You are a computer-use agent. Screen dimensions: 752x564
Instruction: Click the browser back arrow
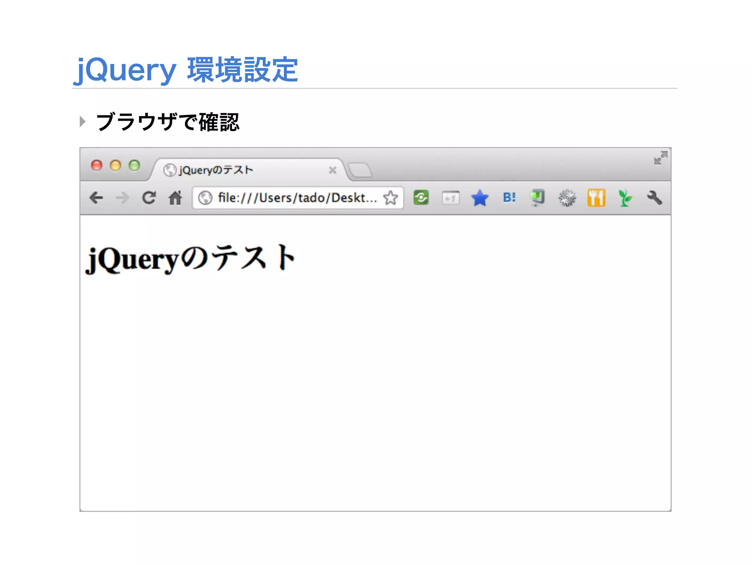(96, 198)
